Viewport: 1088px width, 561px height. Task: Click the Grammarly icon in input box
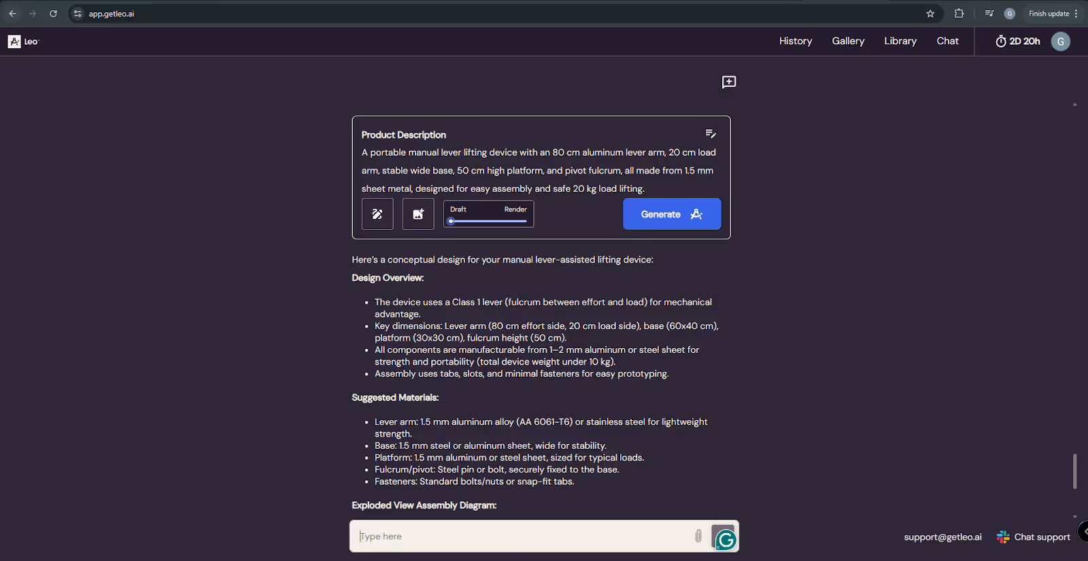coord(725,539)
